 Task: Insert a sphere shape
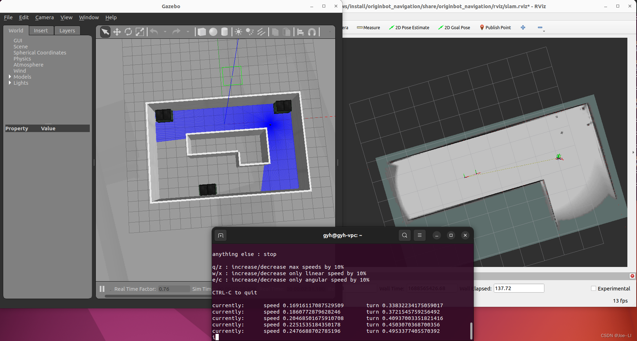tap(213, 32)
